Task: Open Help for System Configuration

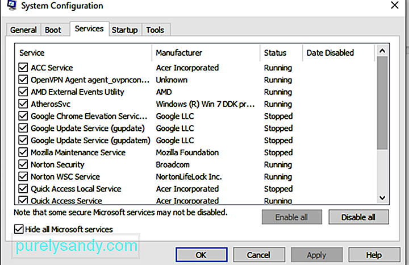Action: click(374, 255)
